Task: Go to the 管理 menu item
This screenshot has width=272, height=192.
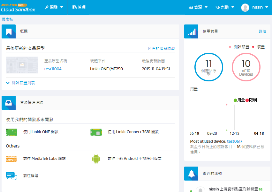Action: (79, 7)
